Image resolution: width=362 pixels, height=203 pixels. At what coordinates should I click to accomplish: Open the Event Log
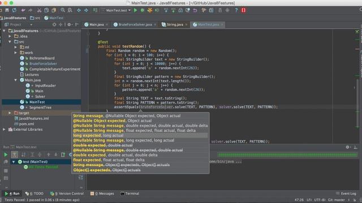(346, 193)
